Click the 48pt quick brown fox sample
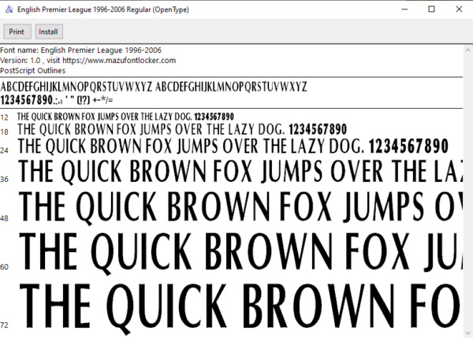 (x=240, y=208)
